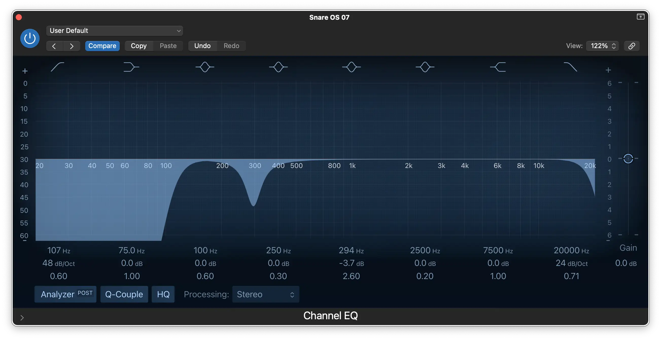The image size is (661, 340).
Task: Select the Paste preset option
Action: click(168, 46)
